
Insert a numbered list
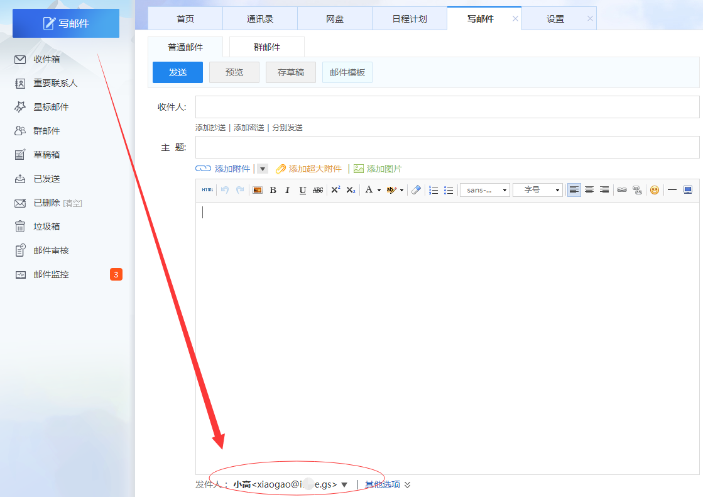click(433, 190)
